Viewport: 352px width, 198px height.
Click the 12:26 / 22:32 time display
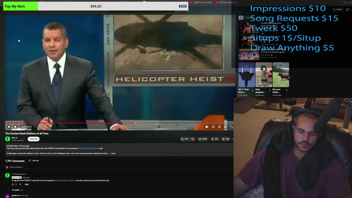point(26,127)
